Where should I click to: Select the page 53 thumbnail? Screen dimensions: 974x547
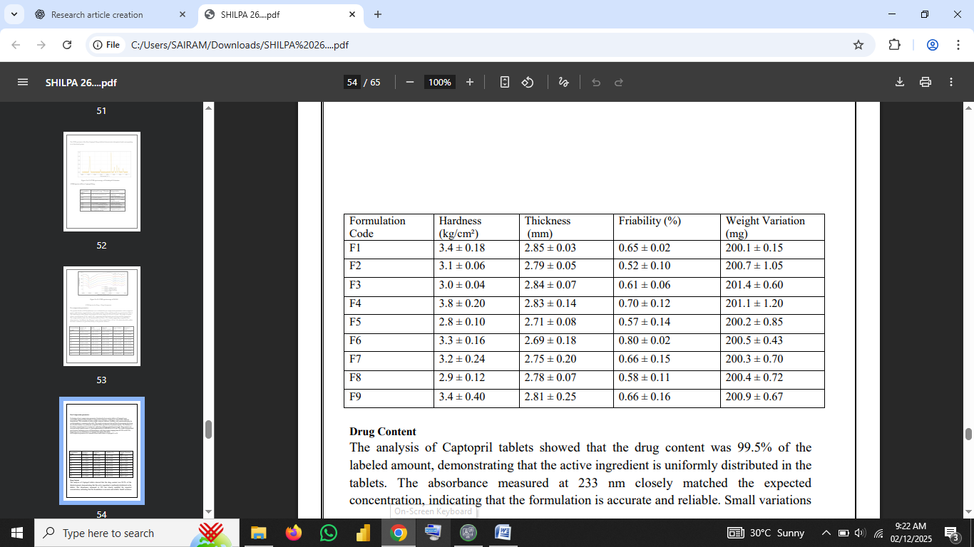click(101, 316)
